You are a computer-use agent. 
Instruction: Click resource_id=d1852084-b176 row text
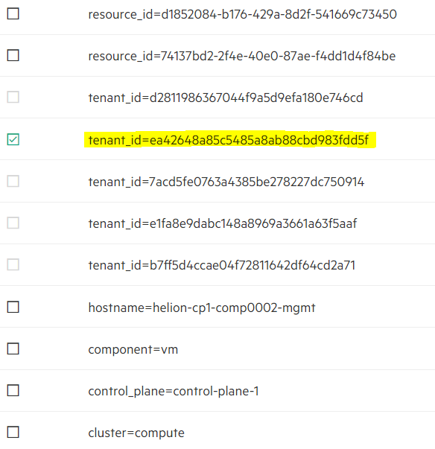pos(242,14)
